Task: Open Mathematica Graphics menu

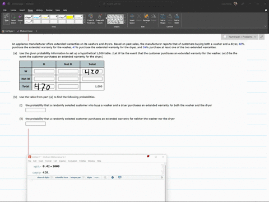Action: (x=62, y=161)
